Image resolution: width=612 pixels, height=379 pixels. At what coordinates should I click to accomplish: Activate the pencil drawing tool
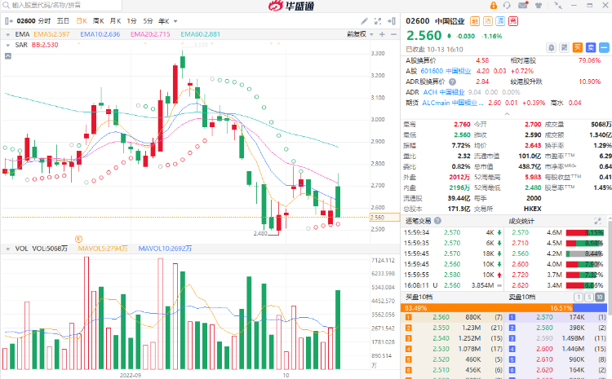(364, 21)
